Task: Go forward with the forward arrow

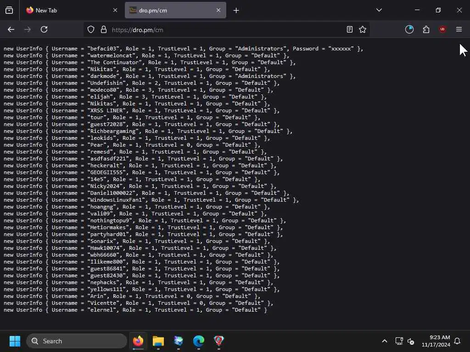Action: (x=27, y=29)
